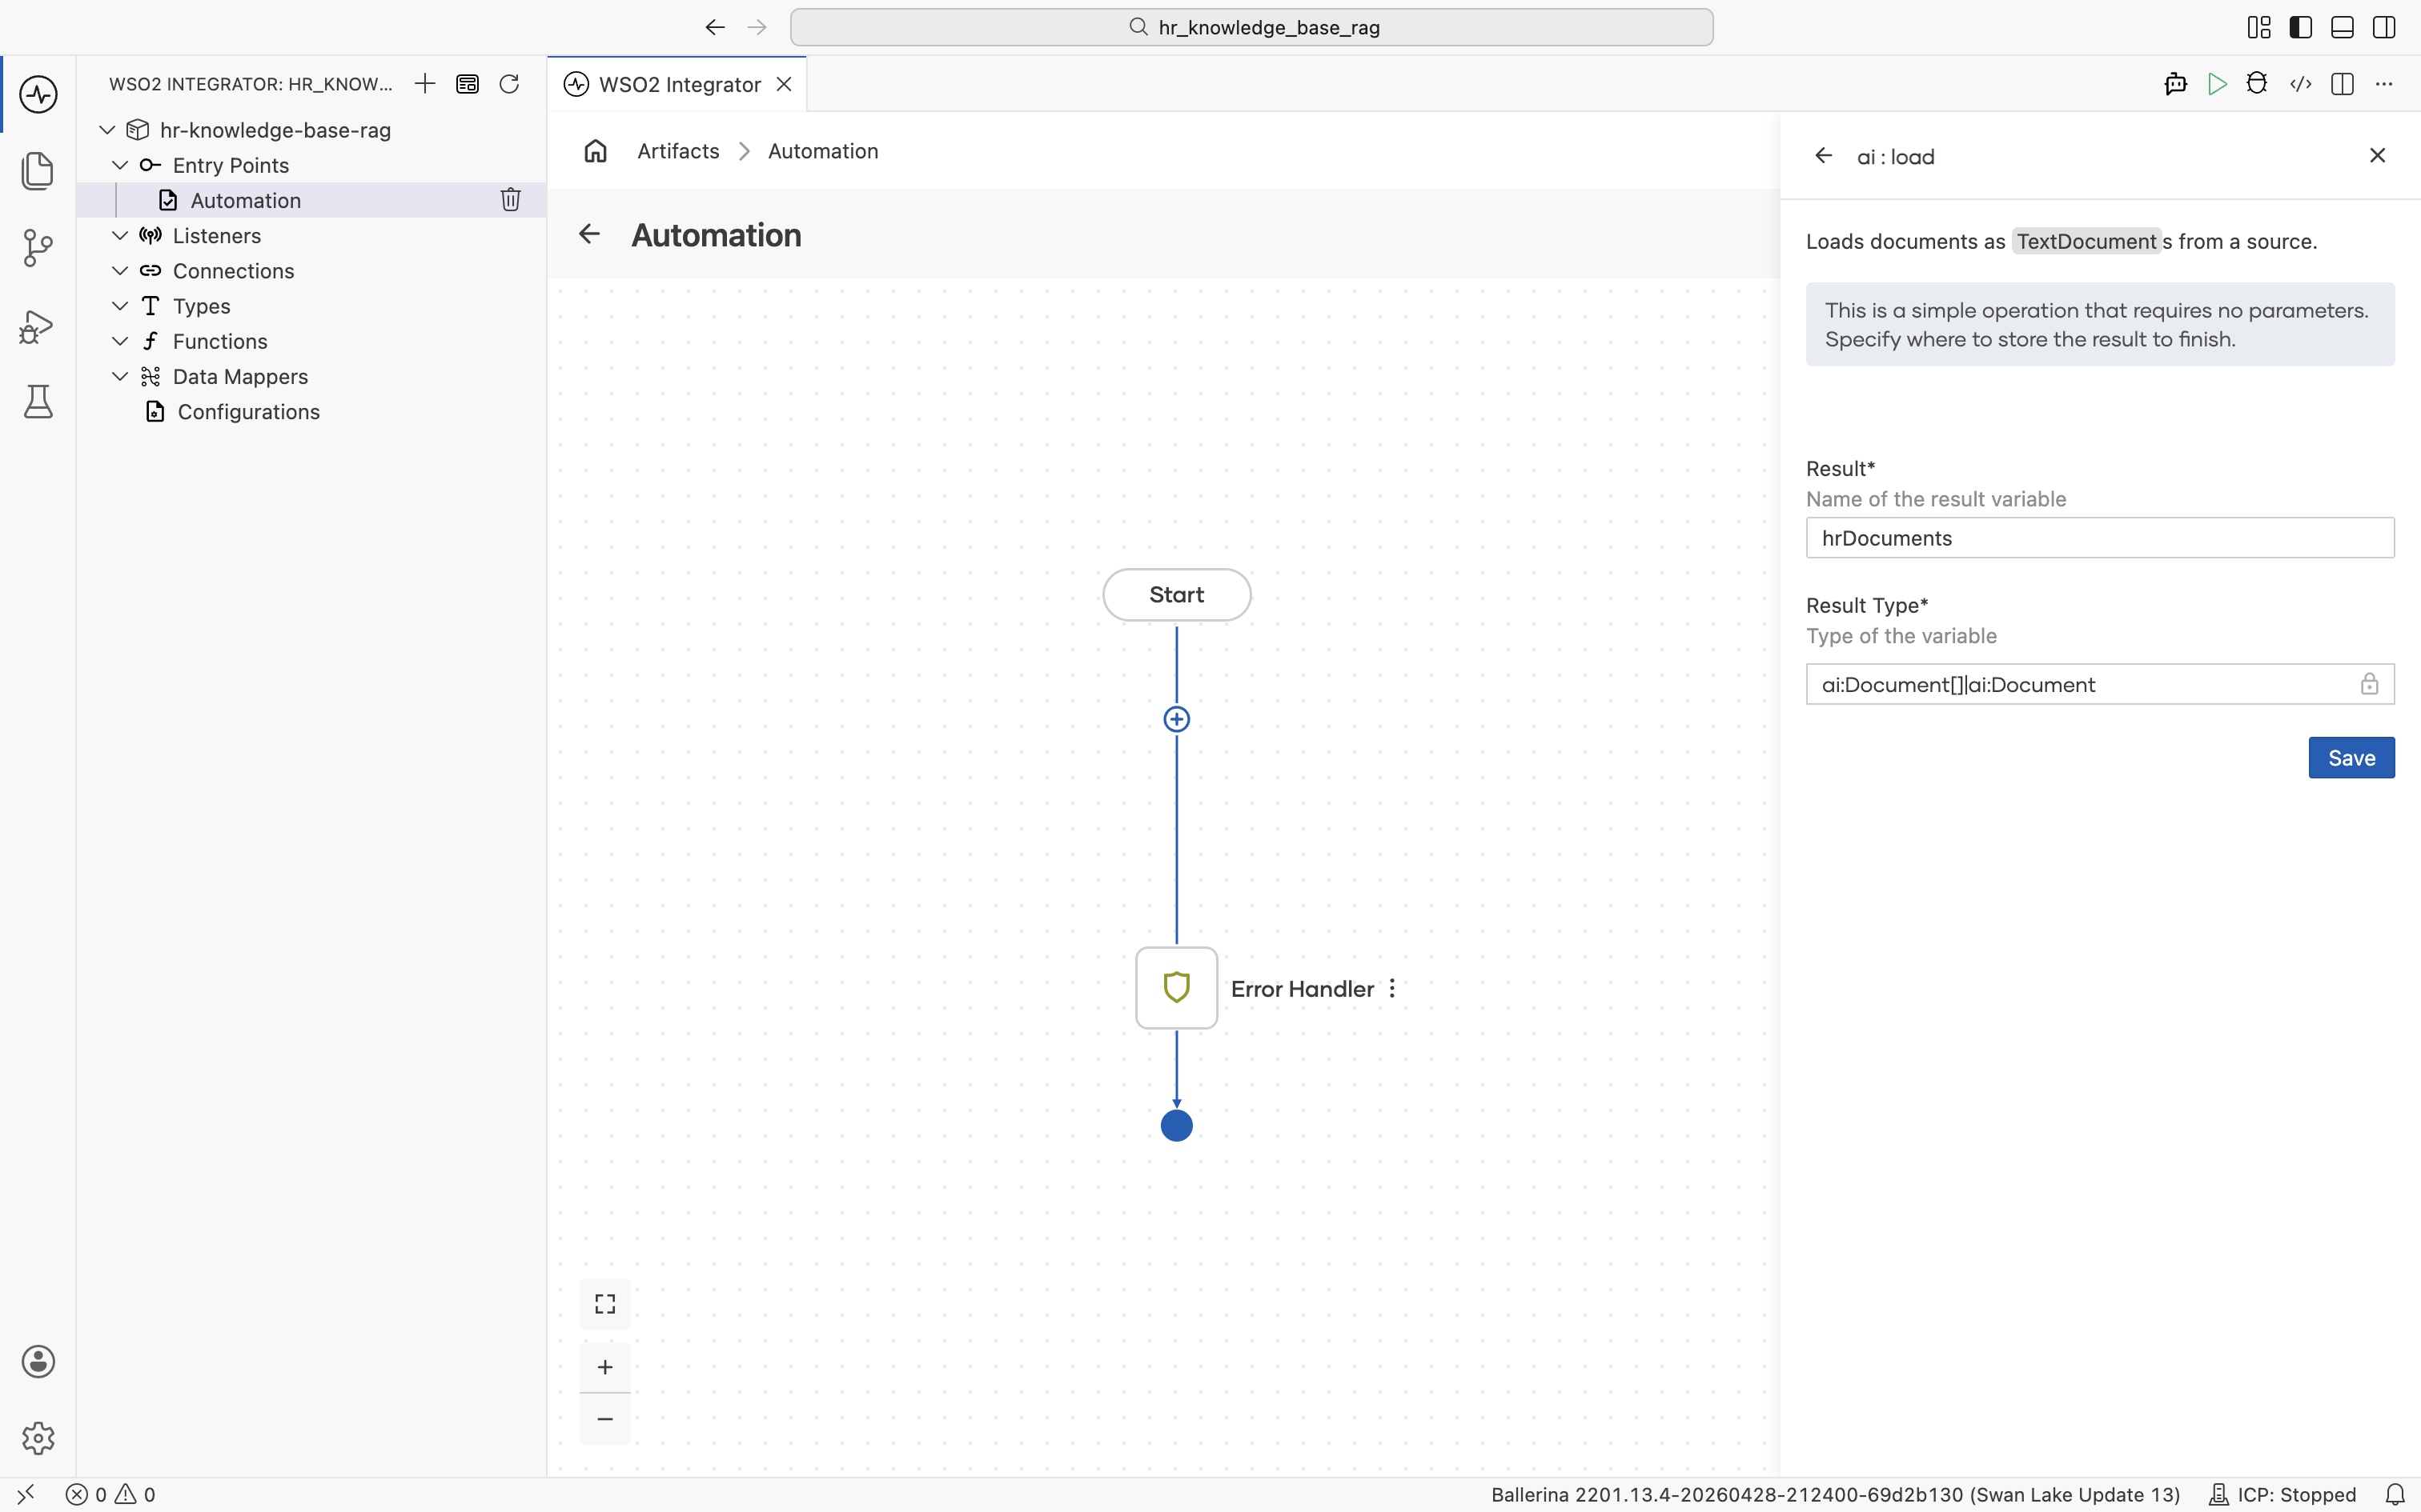Switch to the WSO2 Integrator tab
Viewport: 2421px width, 1512px height.
click(679, 84)
